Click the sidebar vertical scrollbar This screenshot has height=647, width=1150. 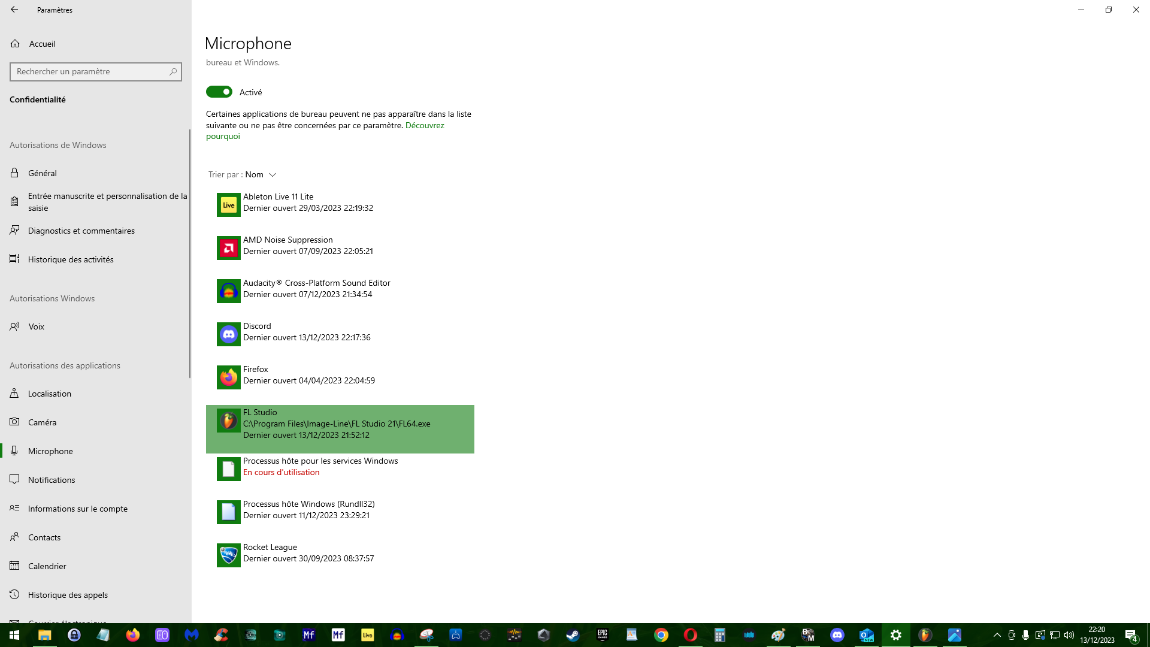[x=190, y=252]
